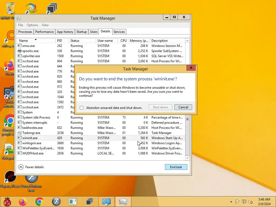Open the stacked windows desktop shortcut

point(52,8)
